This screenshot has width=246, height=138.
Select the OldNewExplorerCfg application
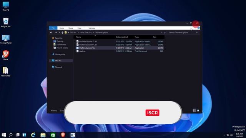(x=120, y=48)
